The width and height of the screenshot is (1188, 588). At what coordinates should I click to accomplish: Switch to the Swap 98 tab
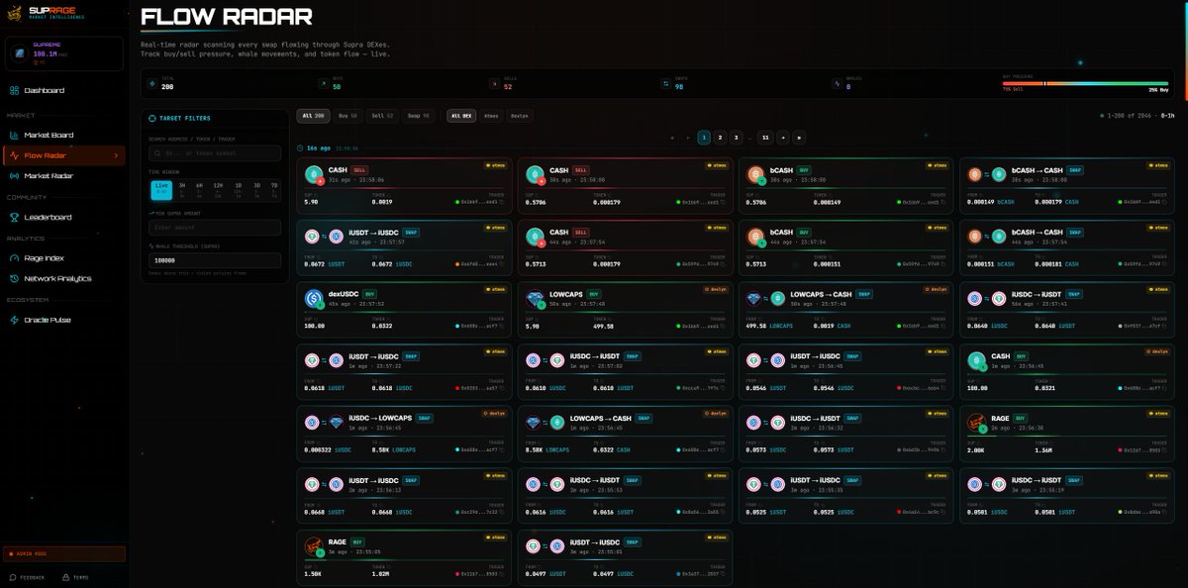[x=419, y=116]
